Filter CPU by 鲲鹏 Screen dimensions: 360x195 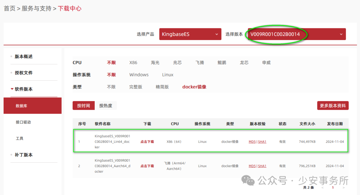click(x=221, y=62)
